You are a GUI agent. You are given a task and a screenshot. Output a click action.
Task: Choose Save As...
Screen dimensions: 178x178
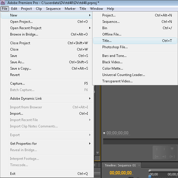(47, 62)
